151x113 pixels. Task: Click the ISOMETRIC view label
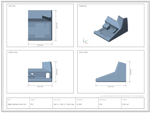83,6
